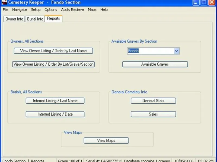
Task: Open the Maps menu
Action: 92,10
